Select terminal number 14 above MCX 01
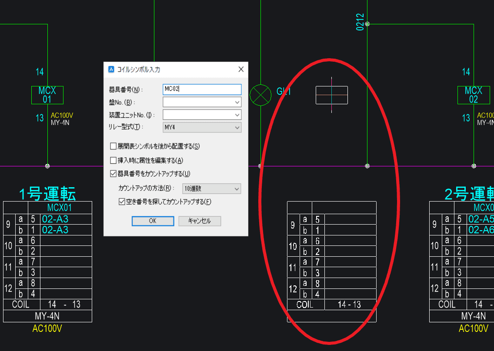The image size is (494, 351). coord(40,72)
